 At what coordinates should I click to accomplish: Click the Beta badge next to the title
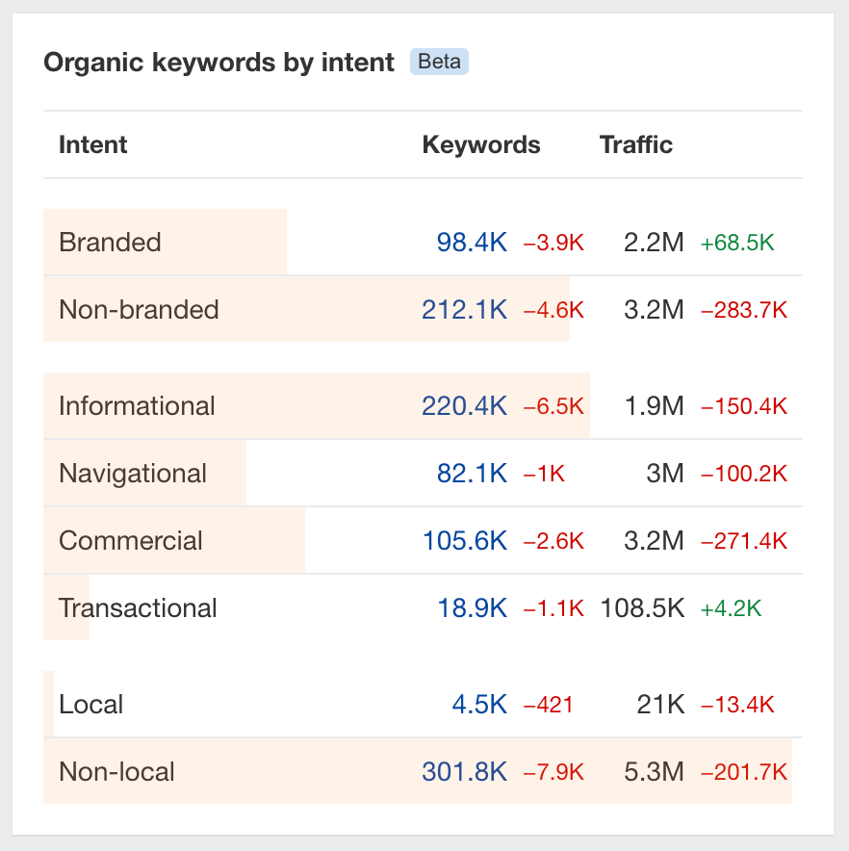coord(439,62)
